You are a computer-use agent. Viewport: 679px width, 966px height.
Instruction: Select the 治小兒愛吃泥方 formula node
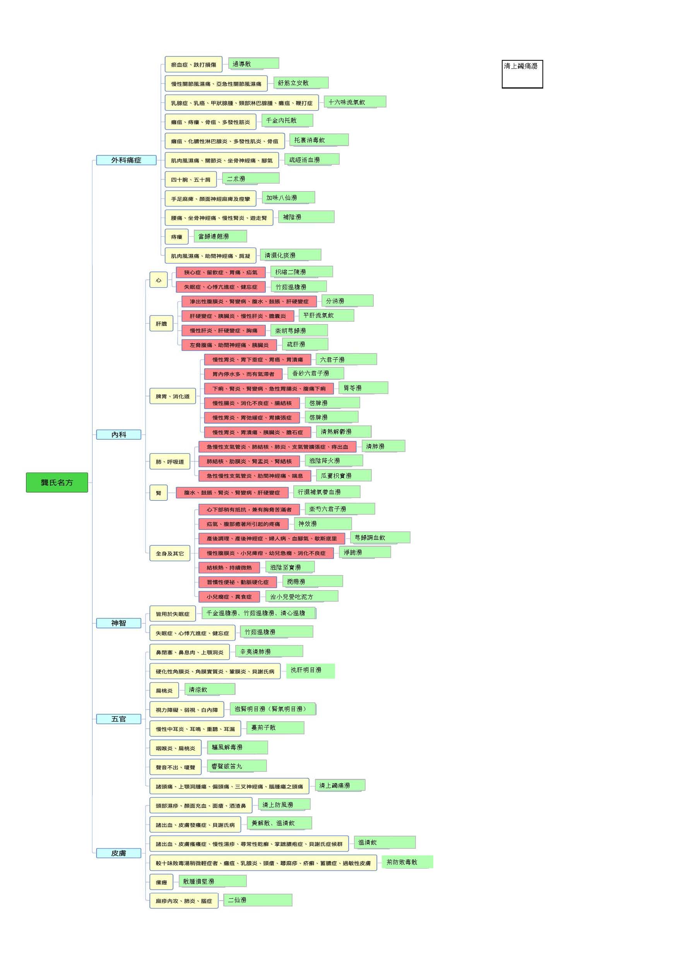[301, 596]
